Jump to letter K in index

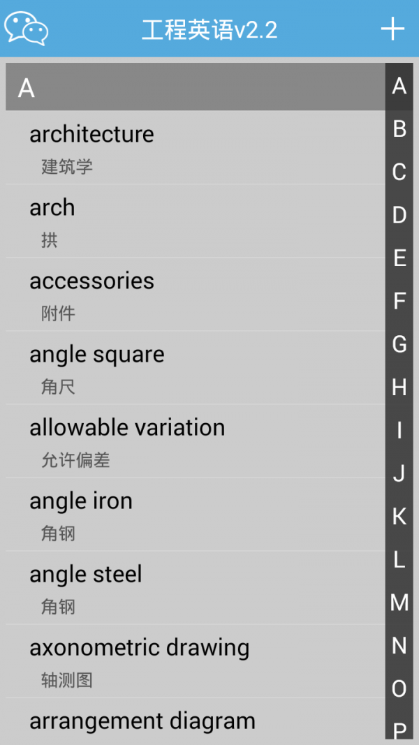pos(399,516)
